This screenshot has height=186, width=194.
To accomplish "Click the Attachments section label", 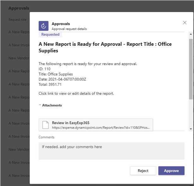I will tap(52, 105).
